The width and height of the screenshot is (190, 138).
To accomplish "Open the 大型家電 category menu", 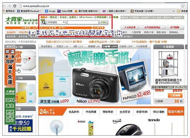I will tap(136, 32).
